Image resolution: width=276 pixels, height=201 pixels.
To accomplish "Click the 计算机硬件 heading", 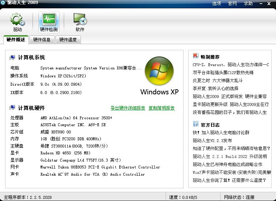I will [x=32, y=108].
